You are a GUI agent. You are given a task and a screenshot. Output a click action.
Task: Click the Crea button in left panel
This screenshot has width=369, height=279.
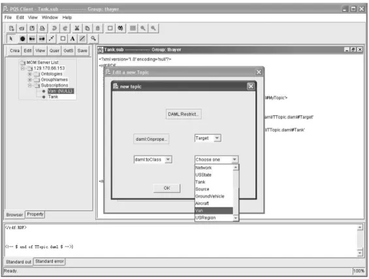[x=14, y=51]
